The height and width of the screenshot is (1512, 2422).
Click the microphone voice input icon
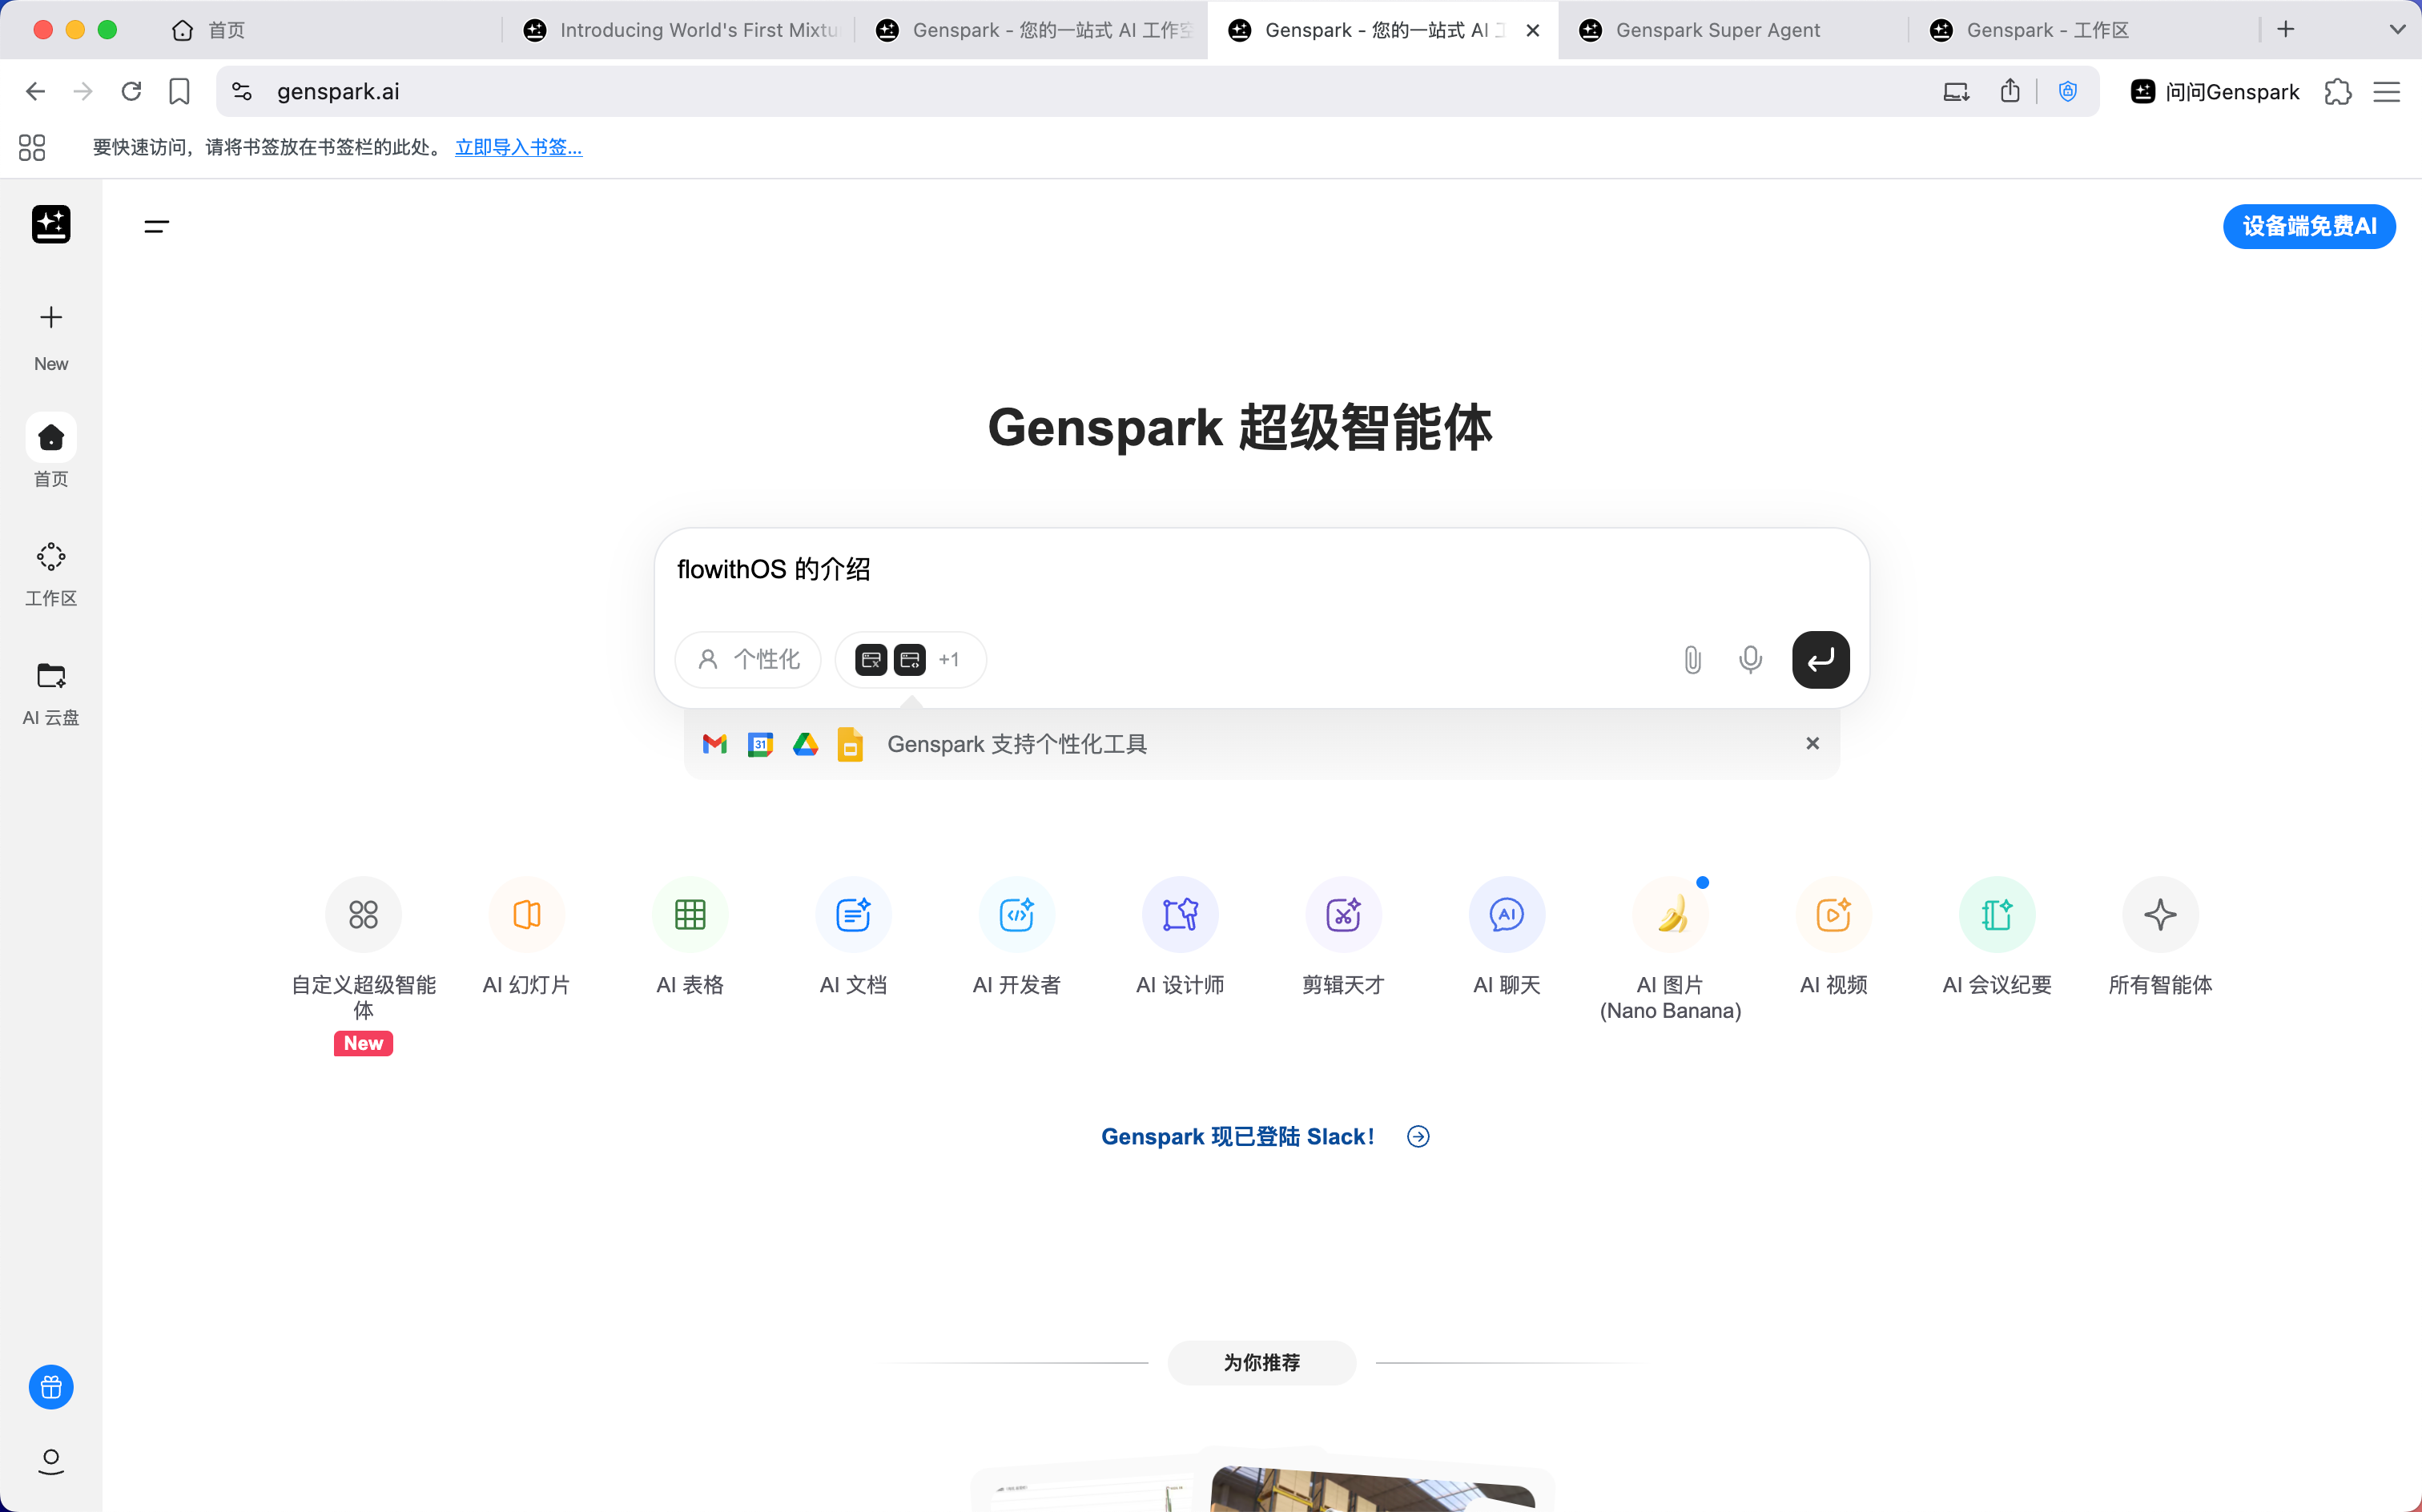pyautogui.click(x=1750, y=660)
